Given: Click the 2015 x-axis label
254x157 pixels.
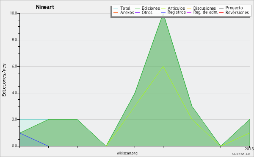Looking at the screenshot, I should point(249,149).
